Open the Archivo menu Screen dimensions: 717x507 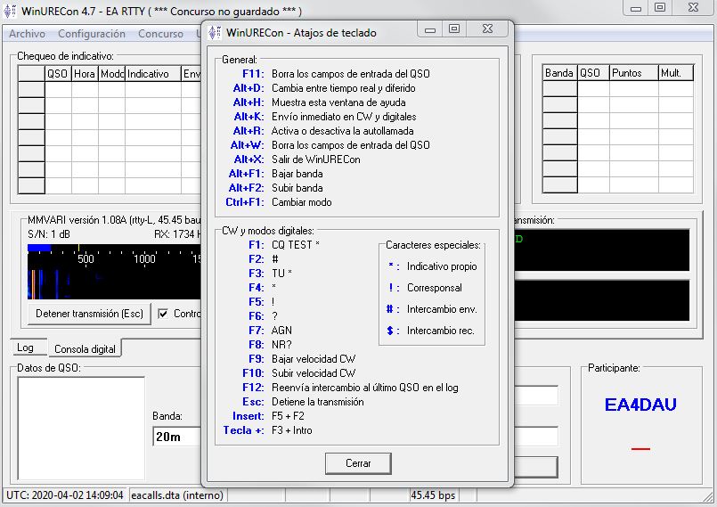pos(27,34)
